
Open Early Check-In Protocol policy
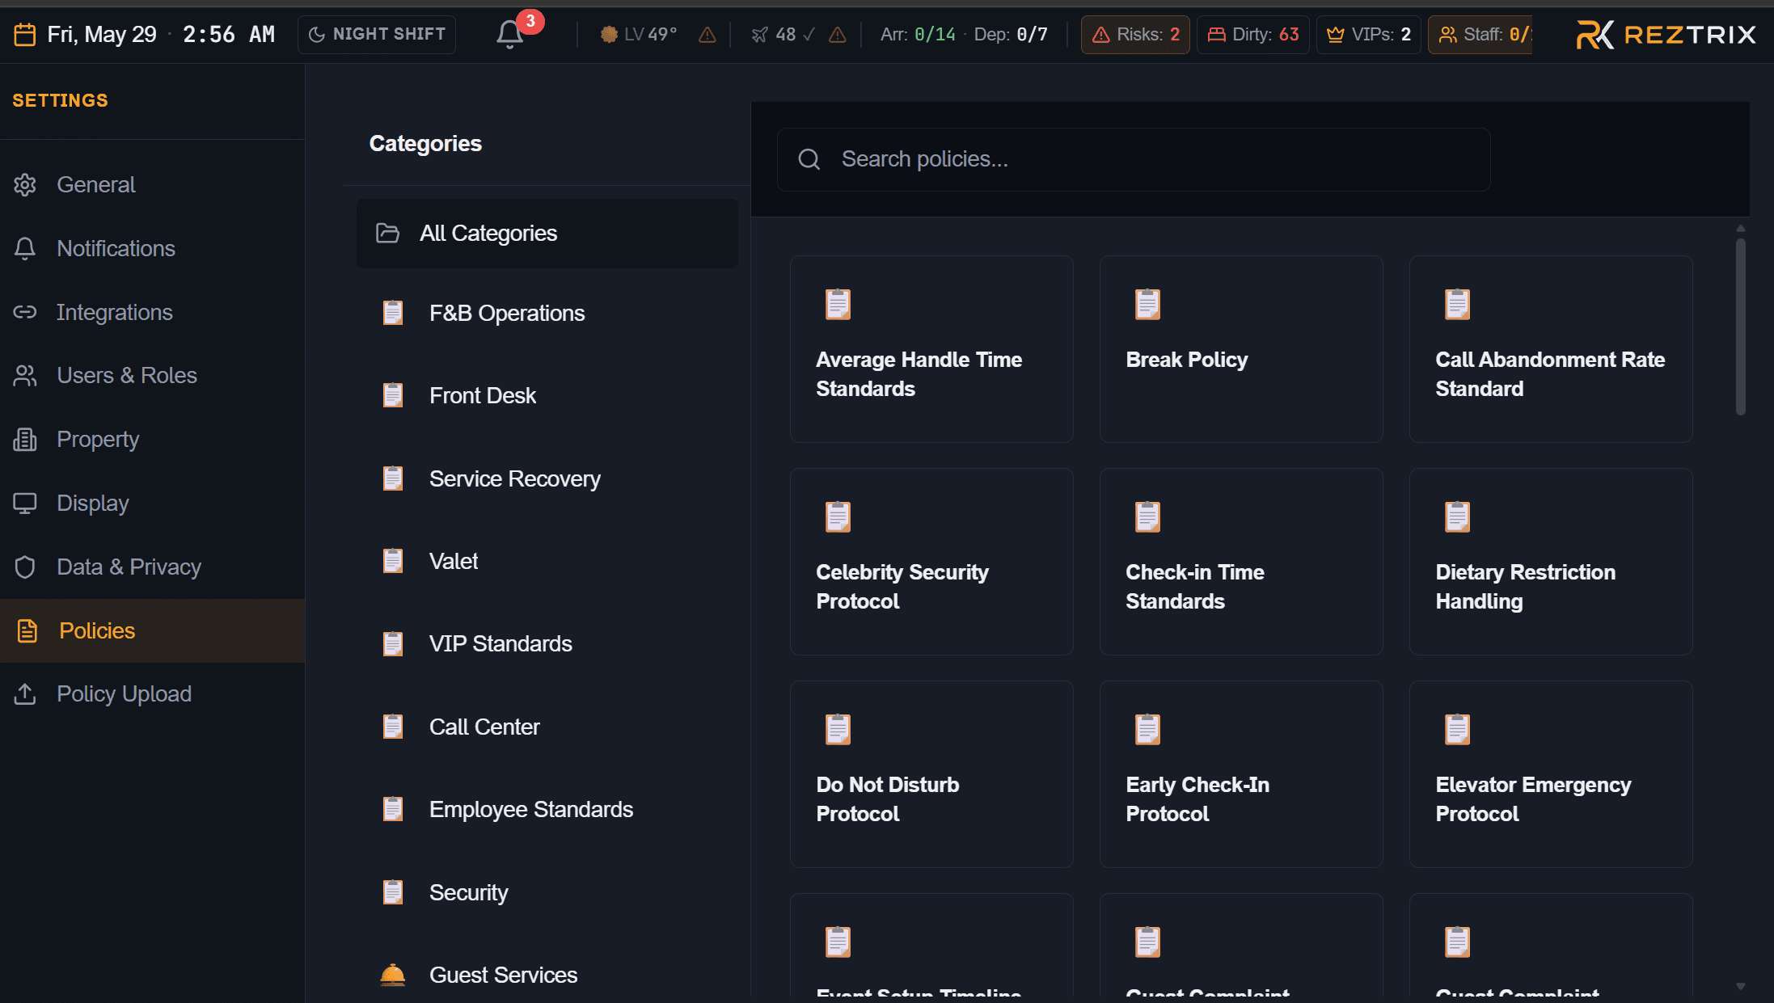(x=1241, y=774)
